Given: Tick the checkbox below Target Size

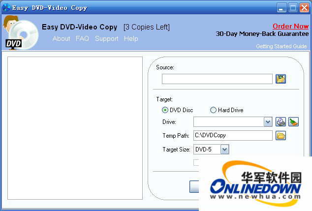Looking at the screenshot, I should tap(196, 162).
